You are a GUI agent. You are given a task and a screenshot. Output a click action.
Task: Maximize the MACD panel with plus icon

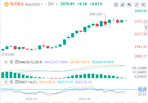(x=17, y=62)
